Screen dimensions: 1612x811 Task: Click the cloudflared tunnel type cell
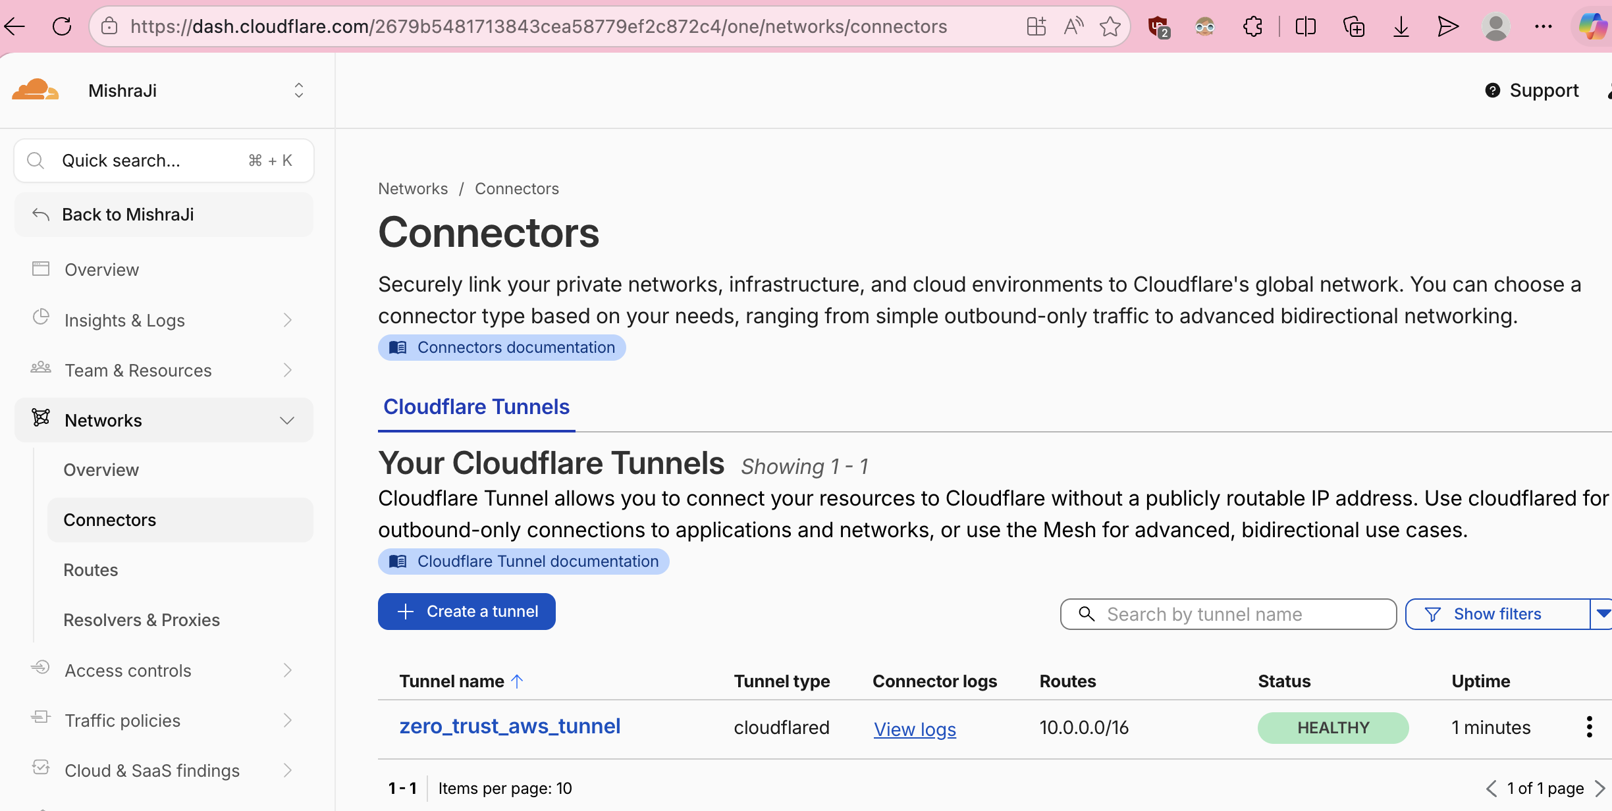point(782,728)
